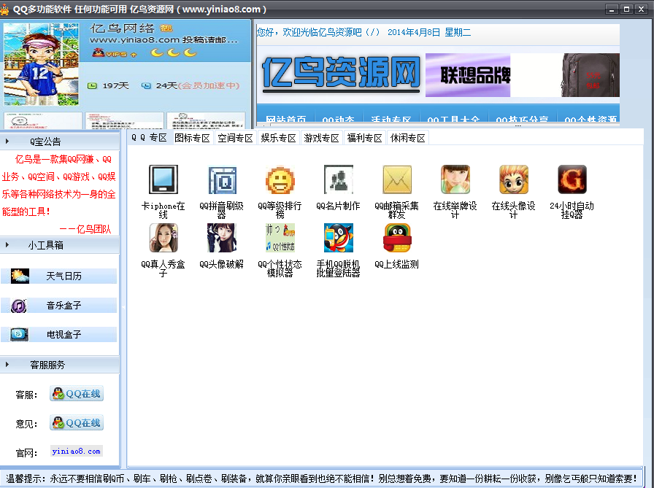Open 手机QQ脱机批量登陆器 penguin icon

pos(338,238)
